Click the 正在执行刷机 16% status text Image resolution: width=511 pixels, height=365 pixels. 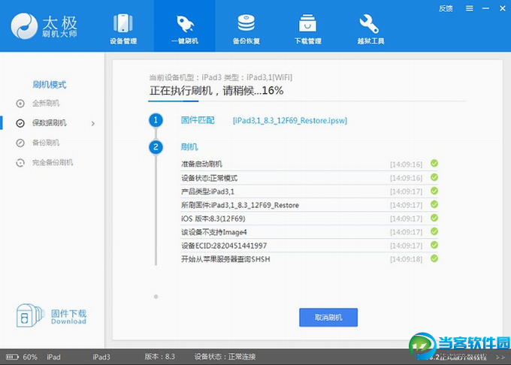tap(216, 91)
